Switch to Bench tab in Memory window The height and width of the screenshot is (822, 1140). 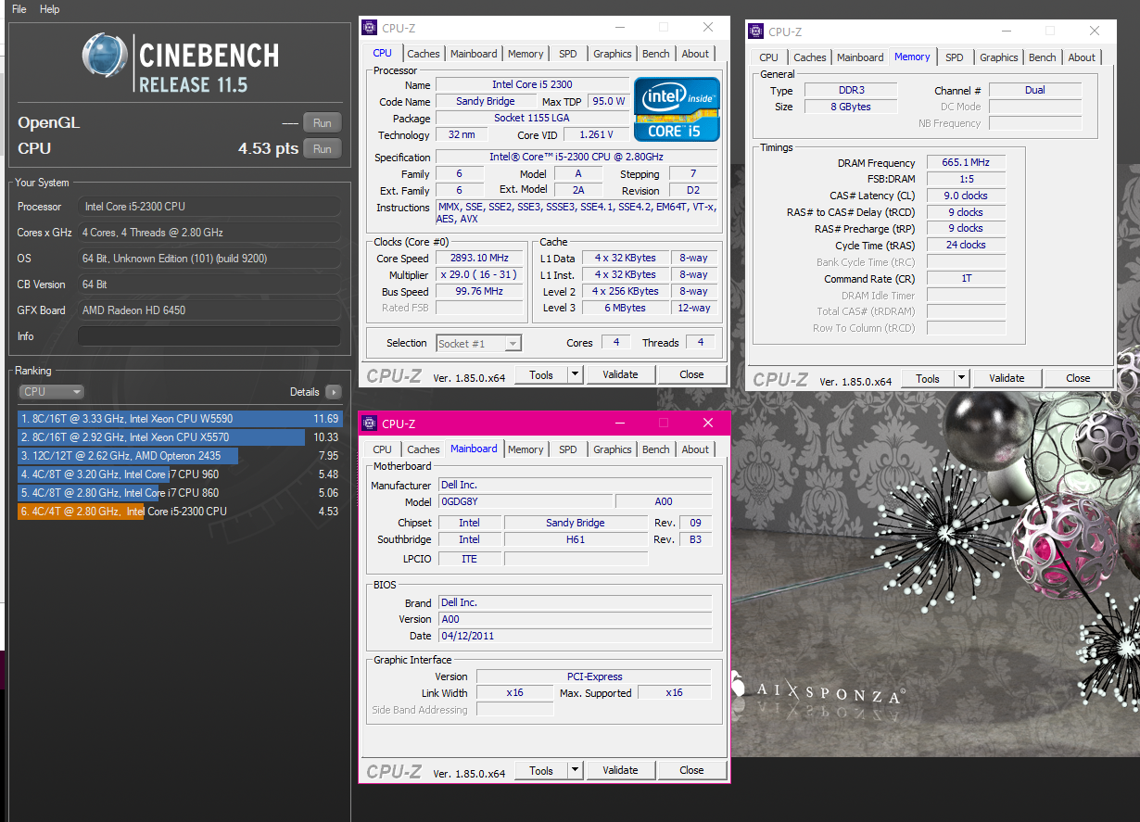pos(1043,57)
